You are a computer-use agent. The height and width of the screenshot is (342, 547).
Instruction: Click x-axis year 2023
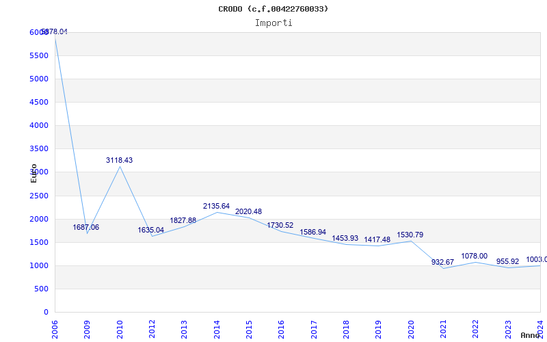(508, 330)
